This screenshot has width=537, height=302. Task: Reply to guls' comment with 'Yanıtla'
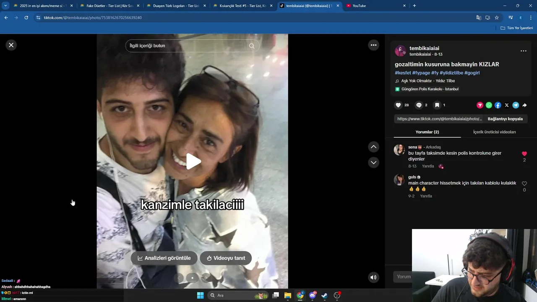(x=426, y=196)
